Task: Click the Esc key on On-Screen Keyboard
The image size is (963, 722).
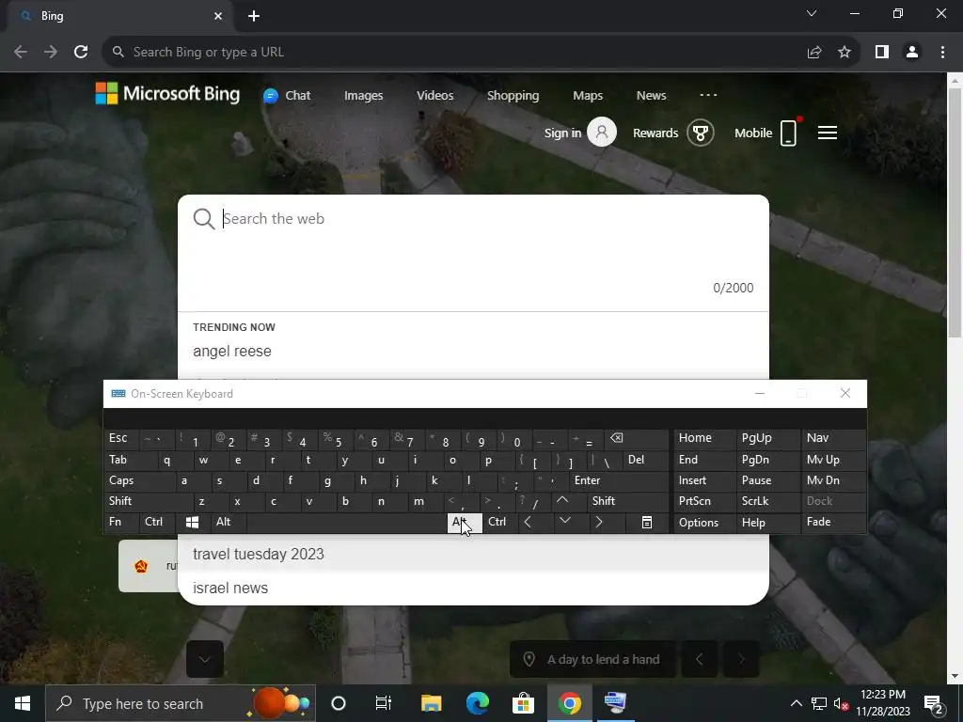Action: pos(121,438)
